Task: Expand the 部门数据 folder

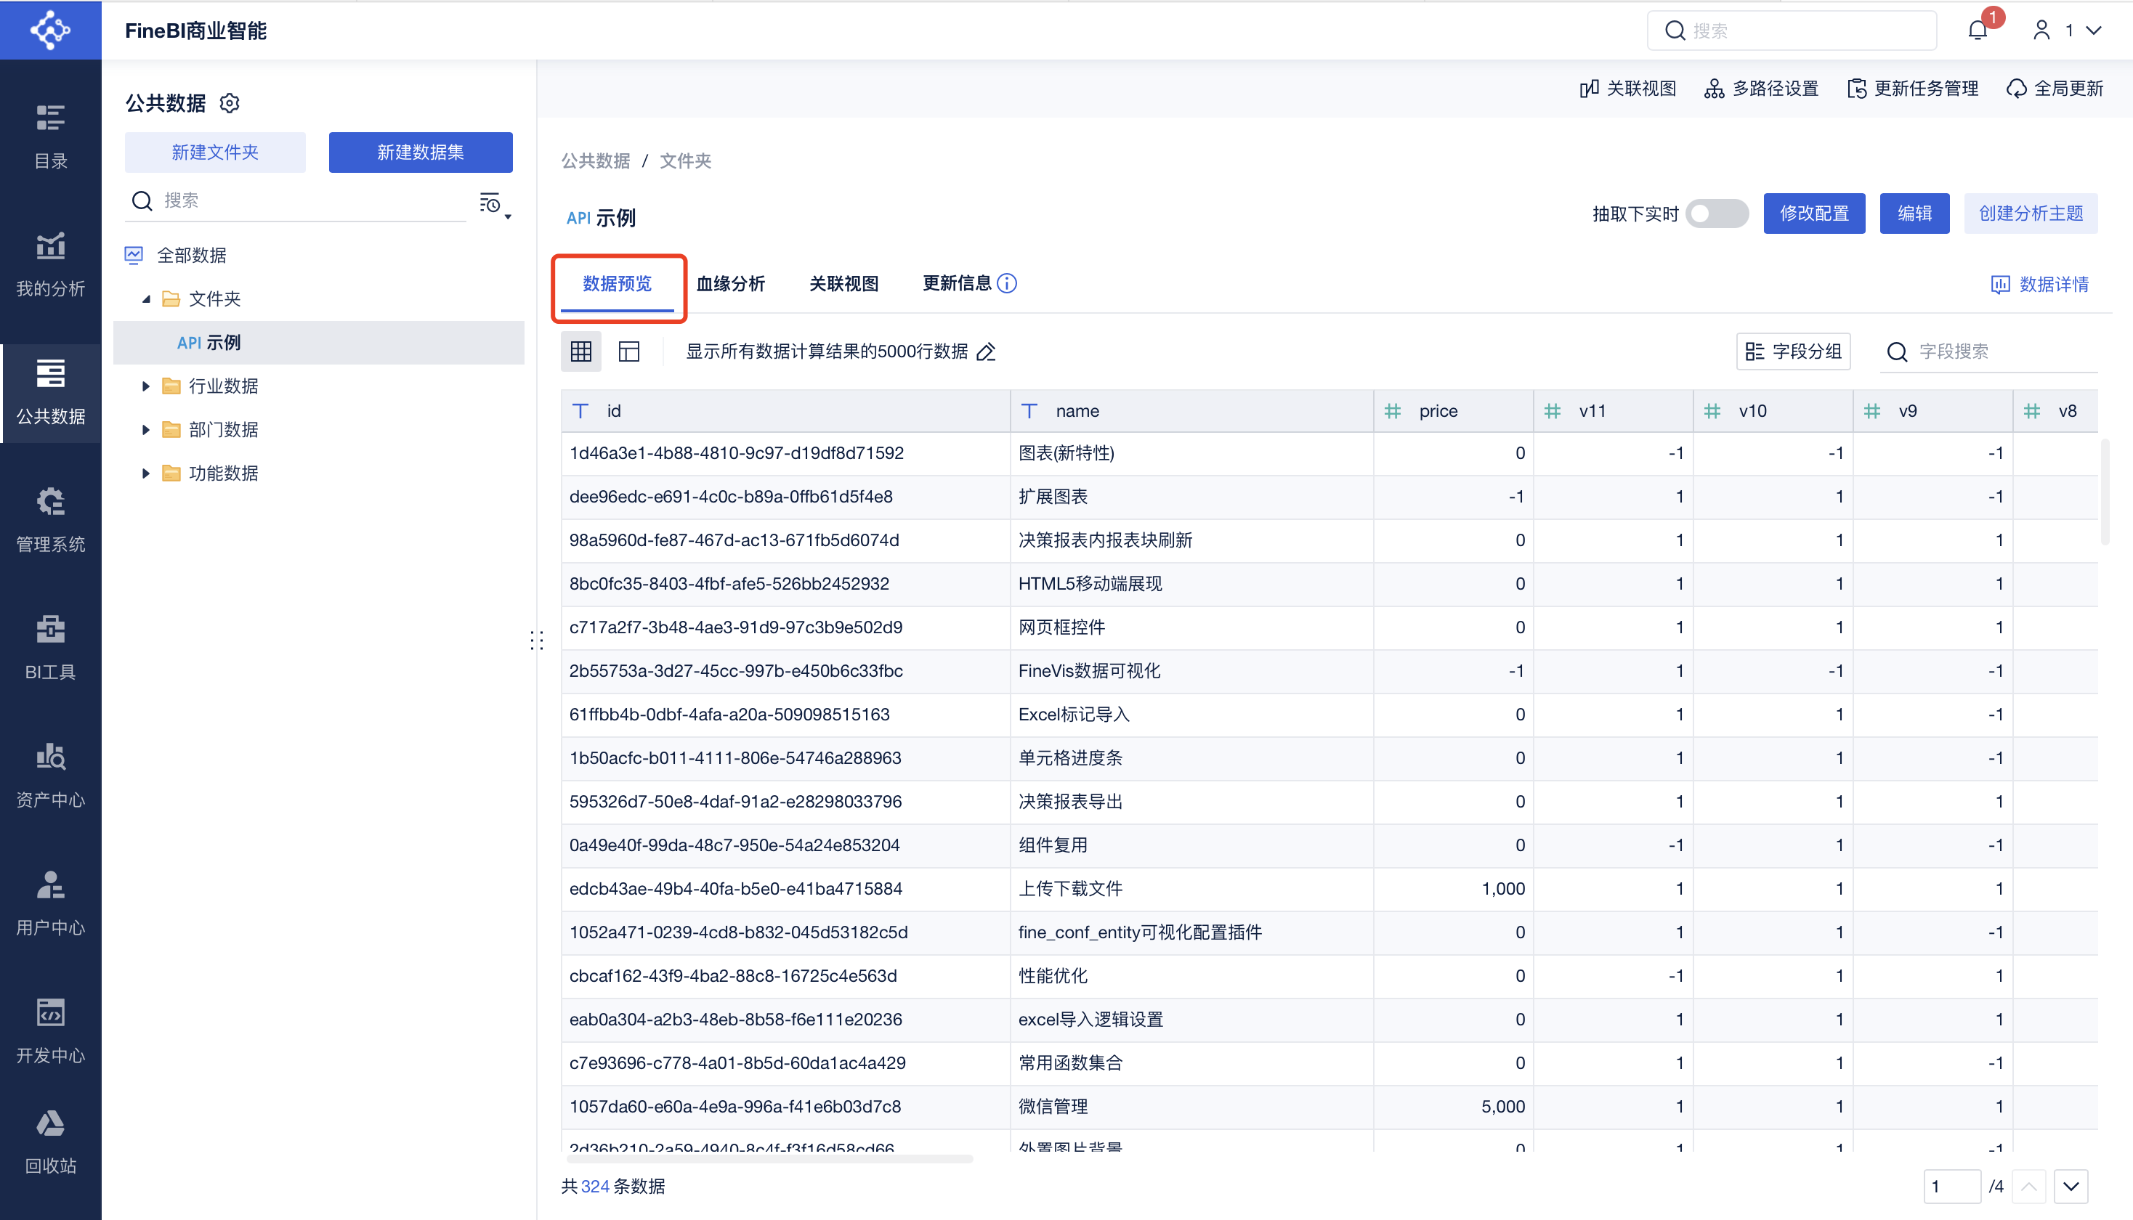Action: coord(146,430)
